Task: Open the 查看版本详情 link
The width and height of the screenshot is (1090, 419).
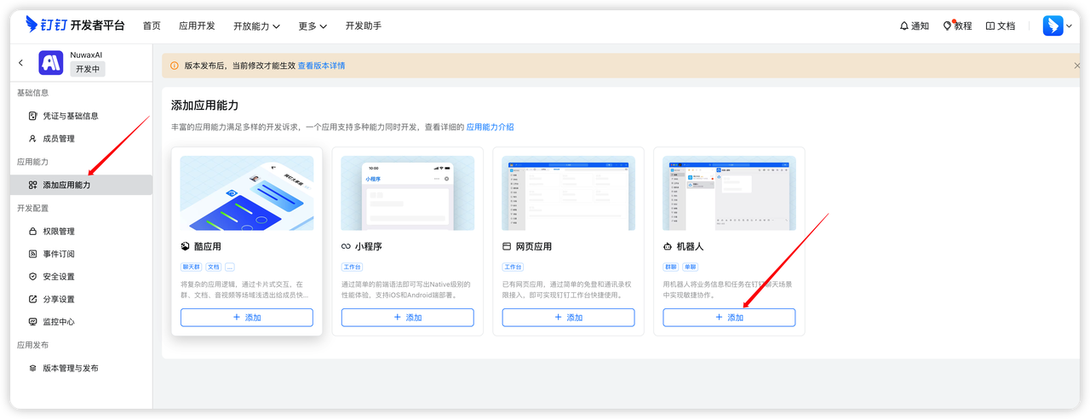Action: click(321, 66)
